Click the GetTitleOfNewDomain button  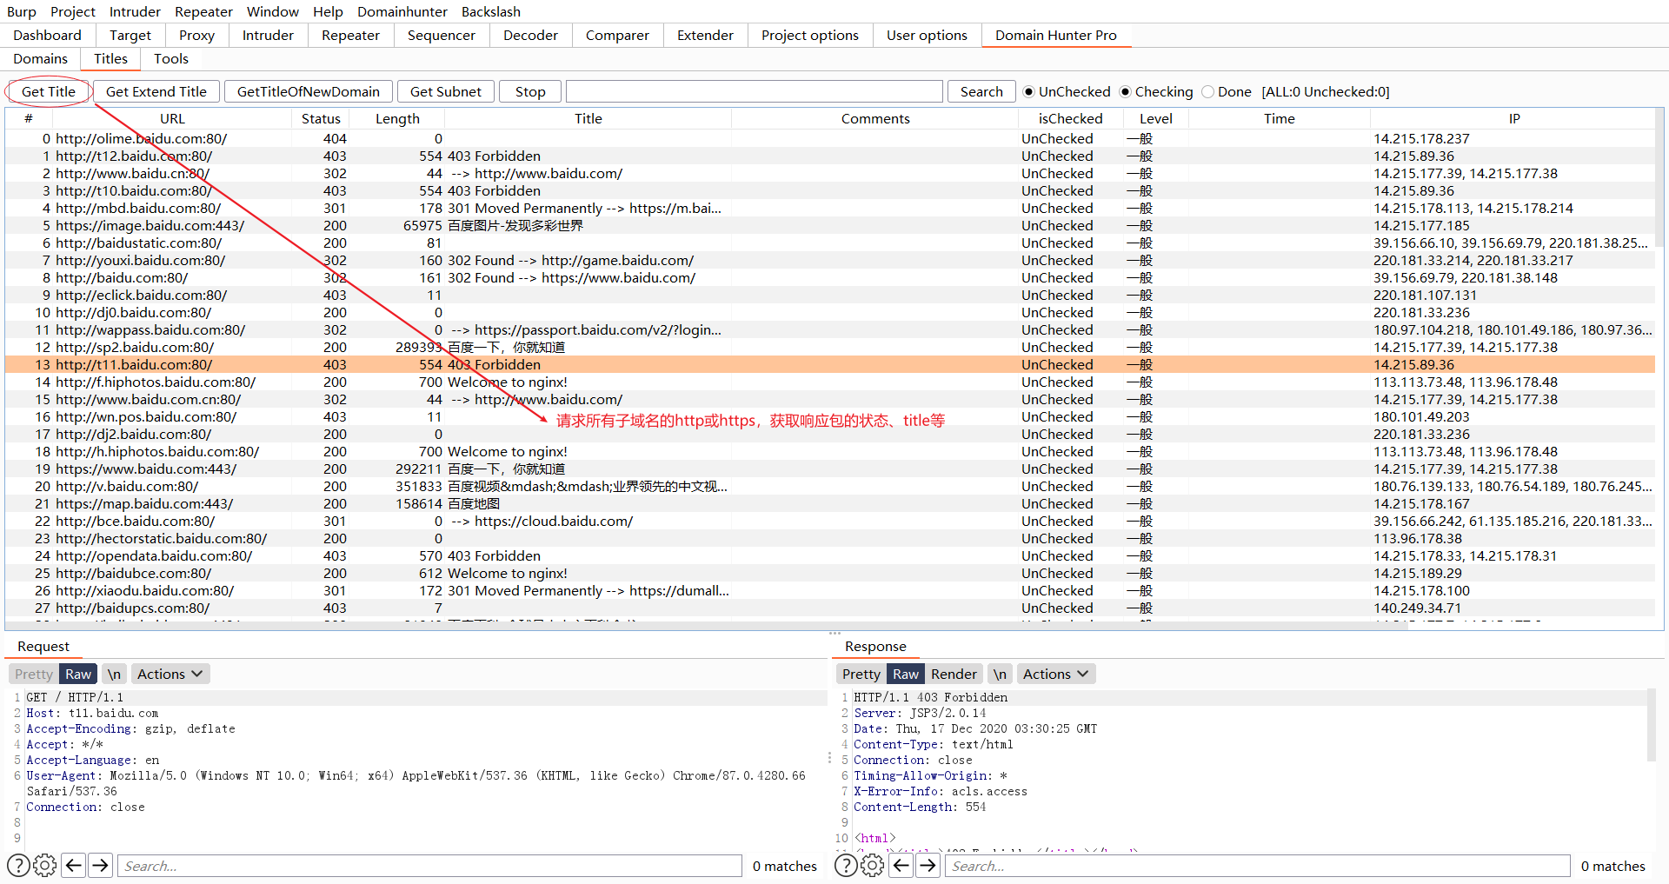tap(309, 91)
